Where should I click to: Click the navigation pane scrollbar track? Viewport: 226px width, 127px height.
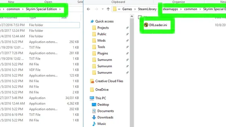(x=132, y=73)
